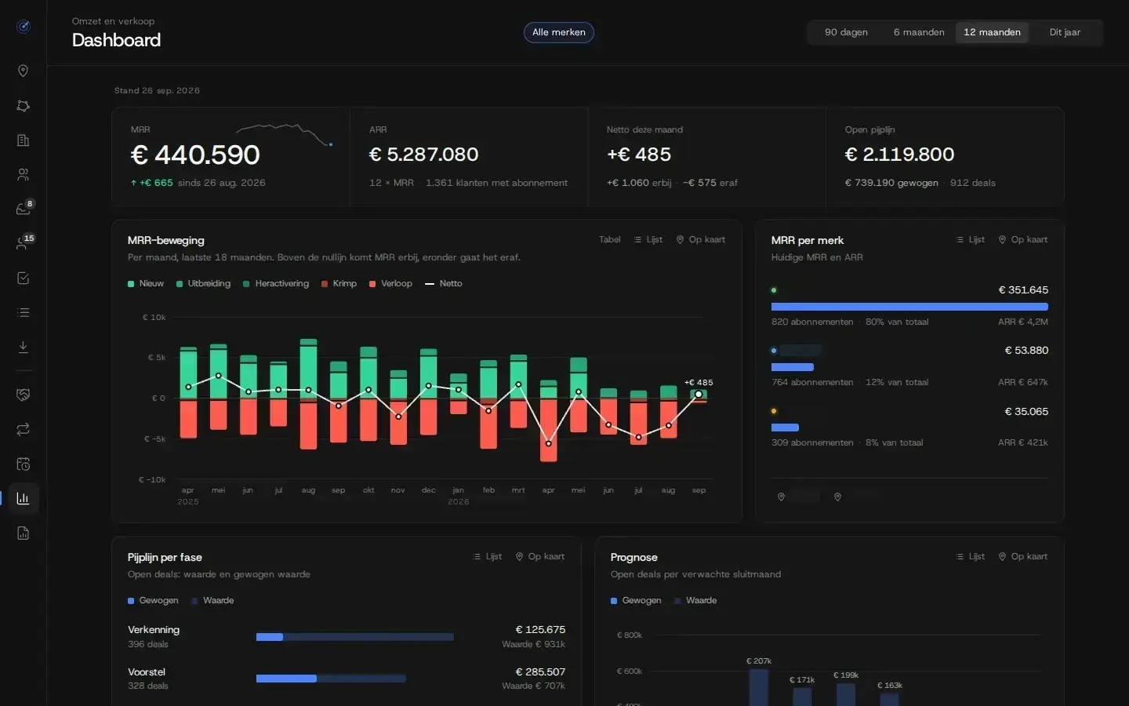Click the app logo icon in the sidebar

point(24,27)
